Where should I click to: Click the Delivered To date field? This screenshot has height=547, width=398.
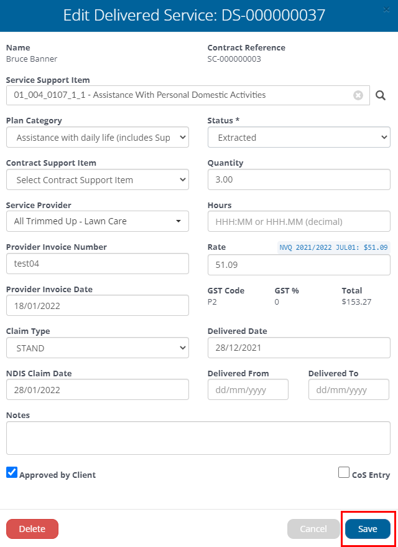point(348,389)
